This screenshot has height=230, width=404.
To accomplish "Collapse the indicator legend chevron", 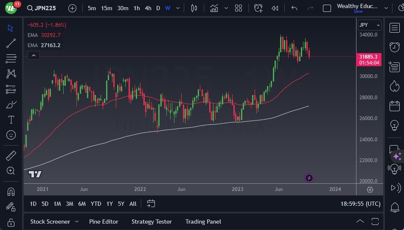I will (33, 55).
